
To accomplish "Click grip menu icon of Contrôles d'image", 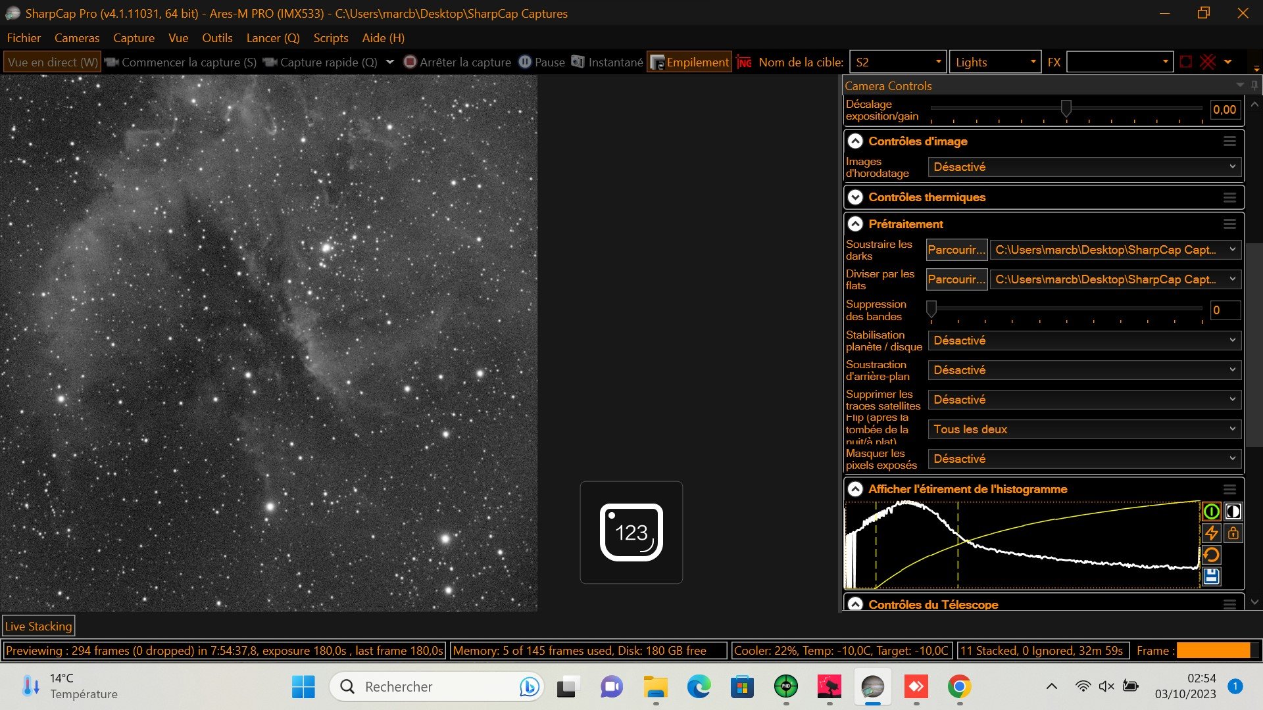I will pos(1229,141).
